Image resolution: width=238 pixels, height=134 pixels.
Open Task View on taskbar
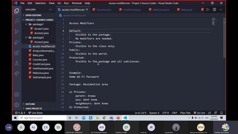pyautogui.click(x=77, y=118)
